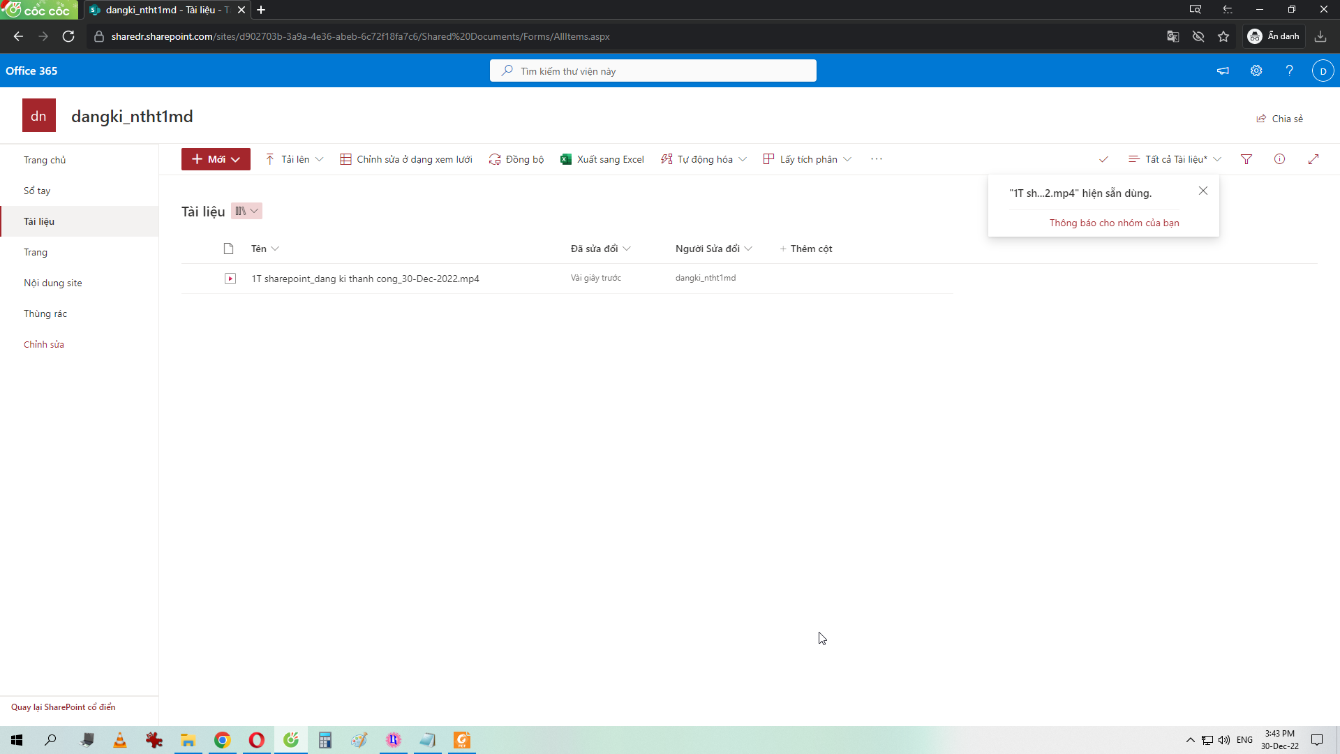Click Xuất sang Excel button

click(x=602, y=159)
